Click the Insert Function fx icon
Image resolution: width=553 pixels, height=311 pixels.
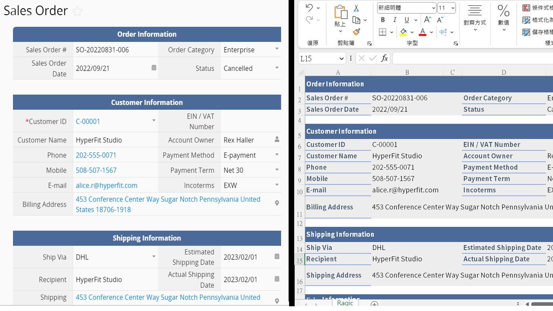click(384, 58)
